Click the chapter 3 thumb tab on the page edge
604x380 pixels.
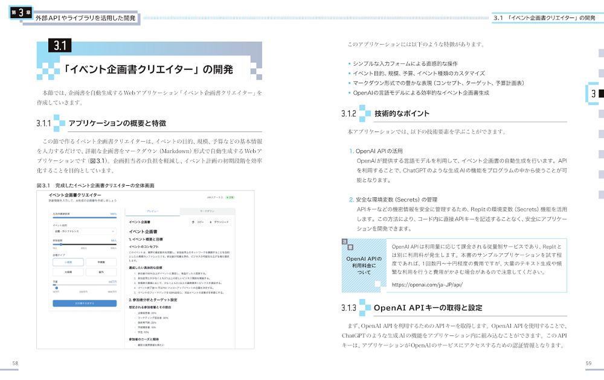pos(595,93)
